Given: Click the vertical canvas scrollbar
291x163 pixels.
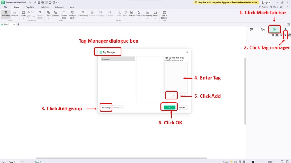Looking at the screenshot, I should pos(245,91).
